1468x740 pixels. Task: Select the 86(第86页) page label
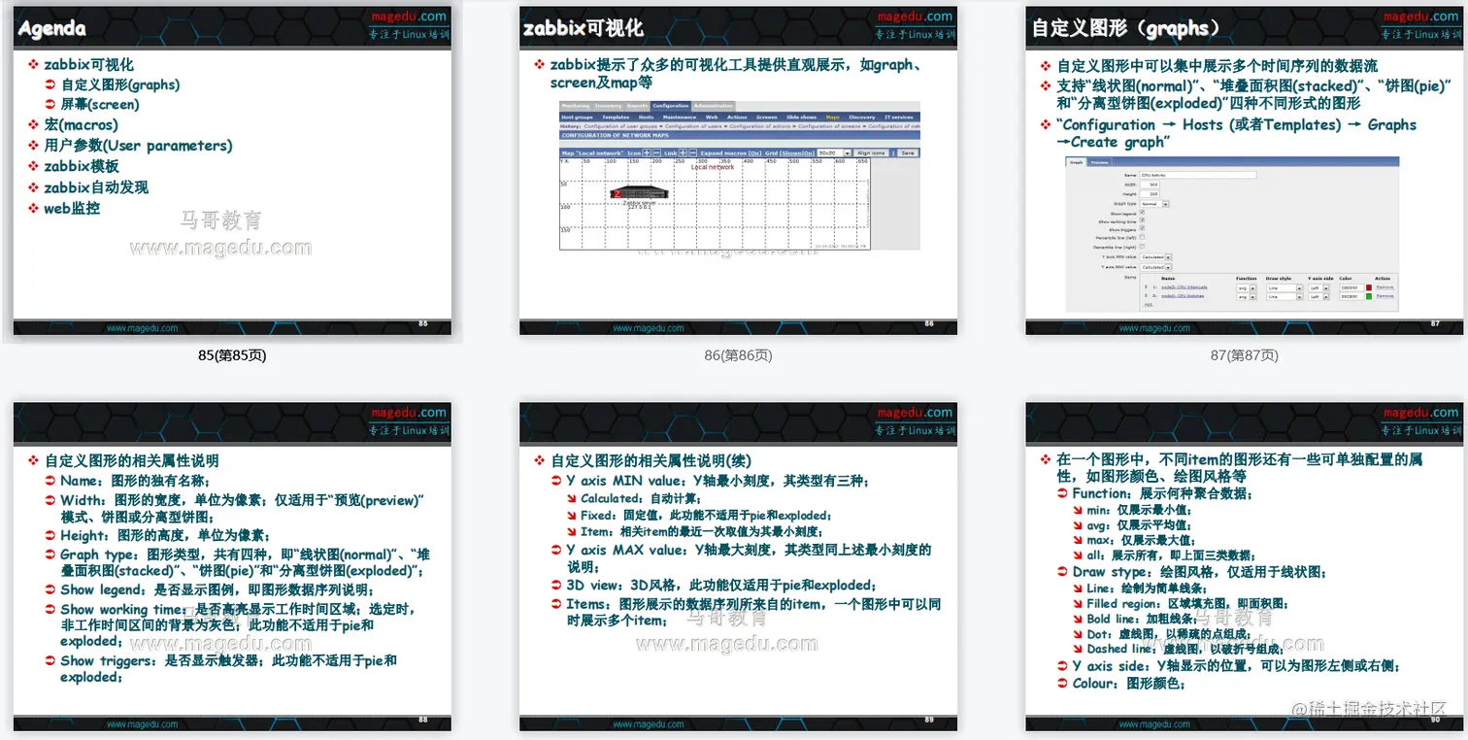pos(738,355)
